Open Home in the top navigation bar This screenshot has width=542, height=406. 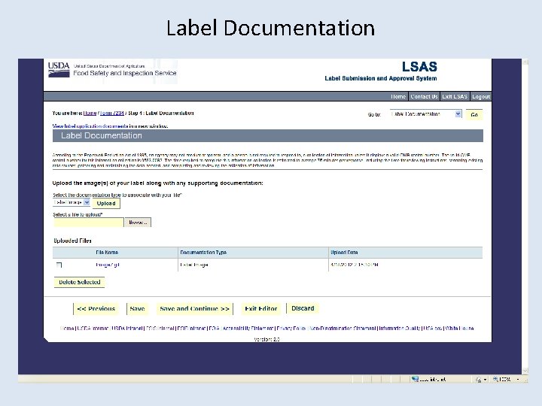pyautogui.click(x=398, y=97)
